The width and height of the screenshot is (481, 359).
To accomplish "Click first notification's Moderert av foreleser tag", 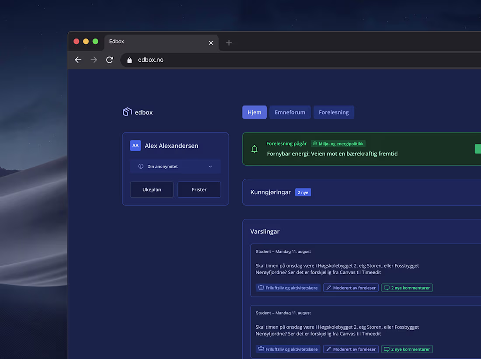I will pos(351,288).
